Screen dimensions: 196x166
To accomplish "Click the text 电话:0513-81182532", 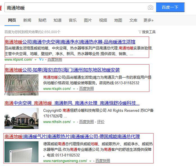I will (63, 155).
